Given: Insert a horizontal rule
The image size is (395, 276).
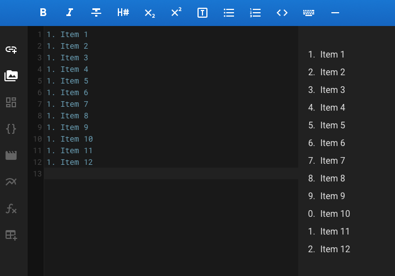Looking at the screenshot, I should coord(335,13).
